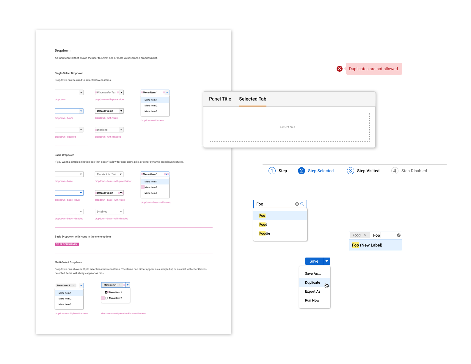The width and height of the screenshot is (471, 364).
Task: Click the Foo text in tag input
Action: [x=376, y=235]
